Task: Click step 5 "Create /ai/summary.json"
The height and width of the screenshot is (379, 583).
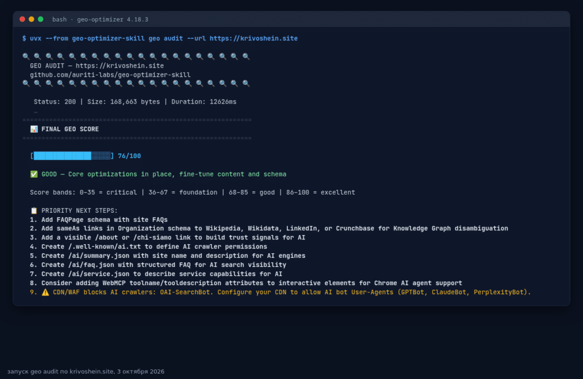Action: (x=168, y=256)
